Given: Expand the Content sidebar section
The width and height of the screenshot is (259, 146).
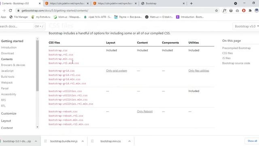Looking at the screenshot, I should 7,128.
